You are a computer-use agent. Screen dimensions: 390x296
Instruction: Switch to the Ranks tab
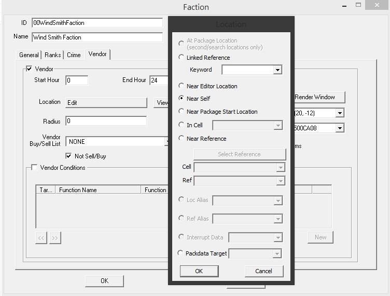coord(53,55)
